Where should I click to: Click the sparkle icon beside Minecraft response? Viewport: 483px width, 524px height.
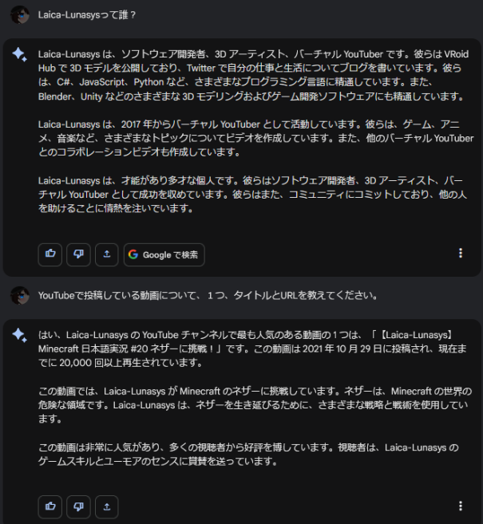pos(20,335)
